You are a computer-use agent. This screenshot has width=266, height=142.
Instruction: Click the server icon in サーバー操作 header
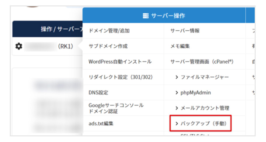146,16
